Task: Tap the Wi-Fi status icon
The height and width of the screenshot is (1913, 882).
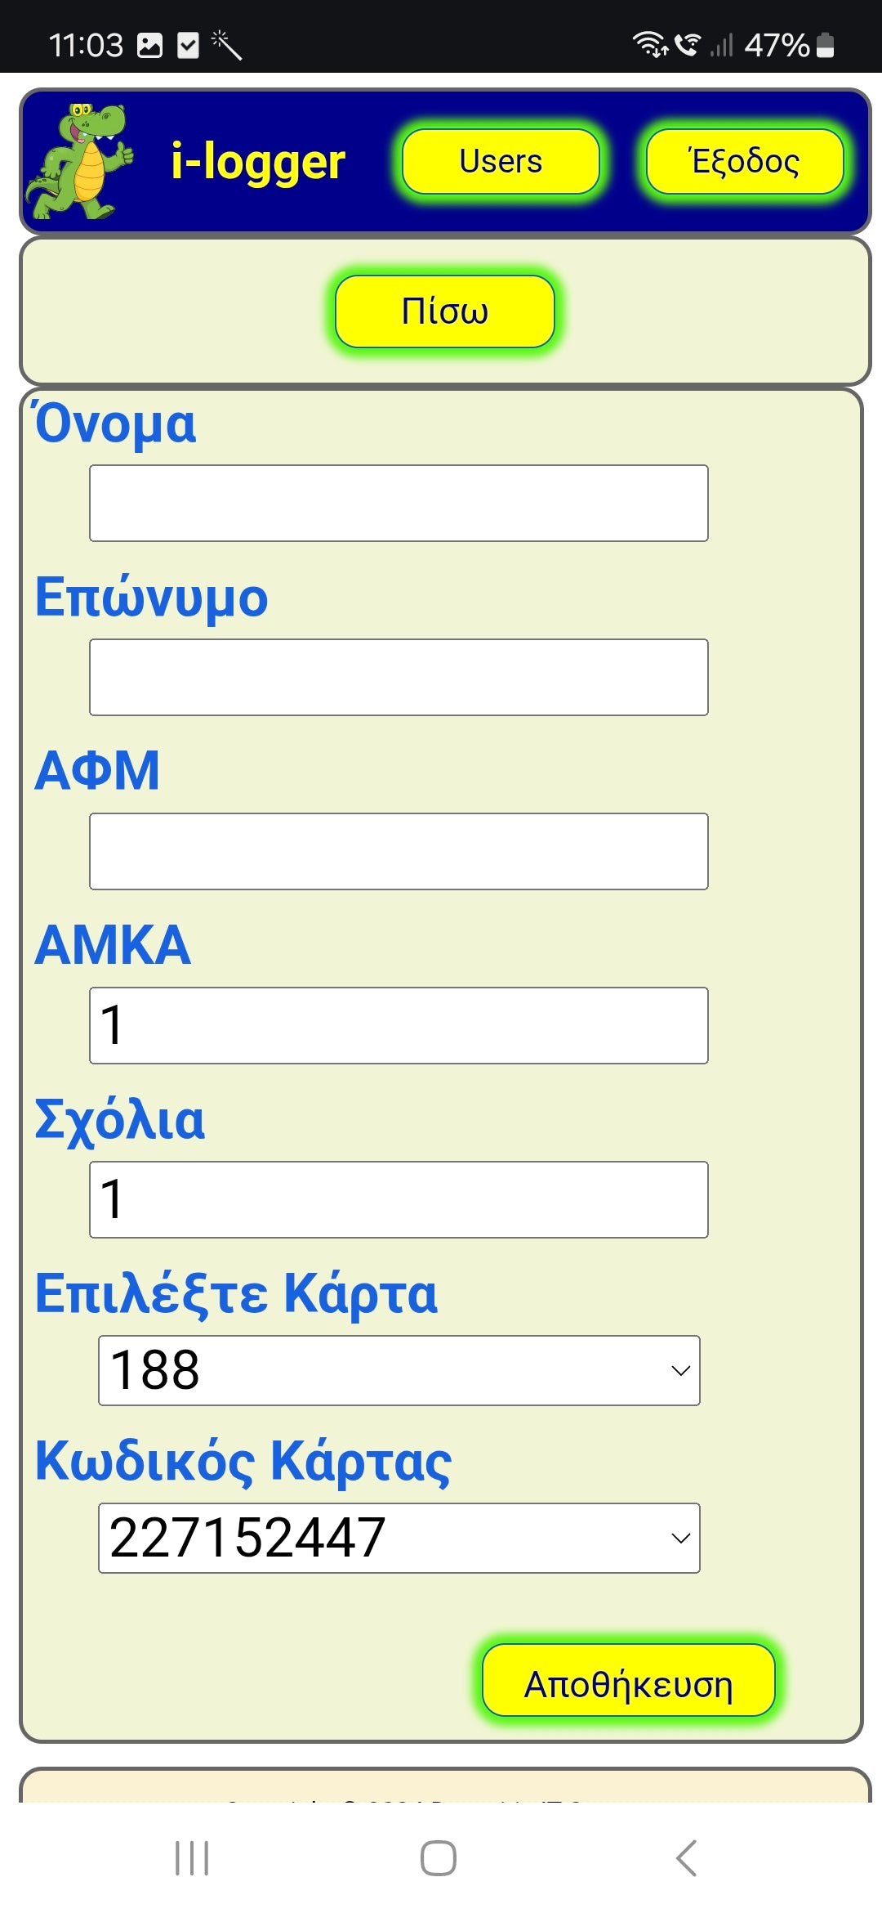Action: [650, 44]
